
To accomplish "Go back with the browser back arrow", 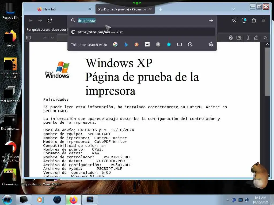I will tap(31, 21).
